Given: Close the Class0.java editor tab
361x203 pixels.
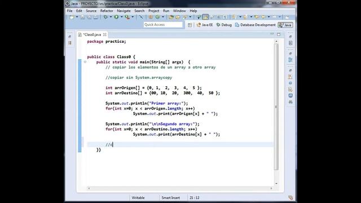Looking at the screenshot, I should coord(105,34).
